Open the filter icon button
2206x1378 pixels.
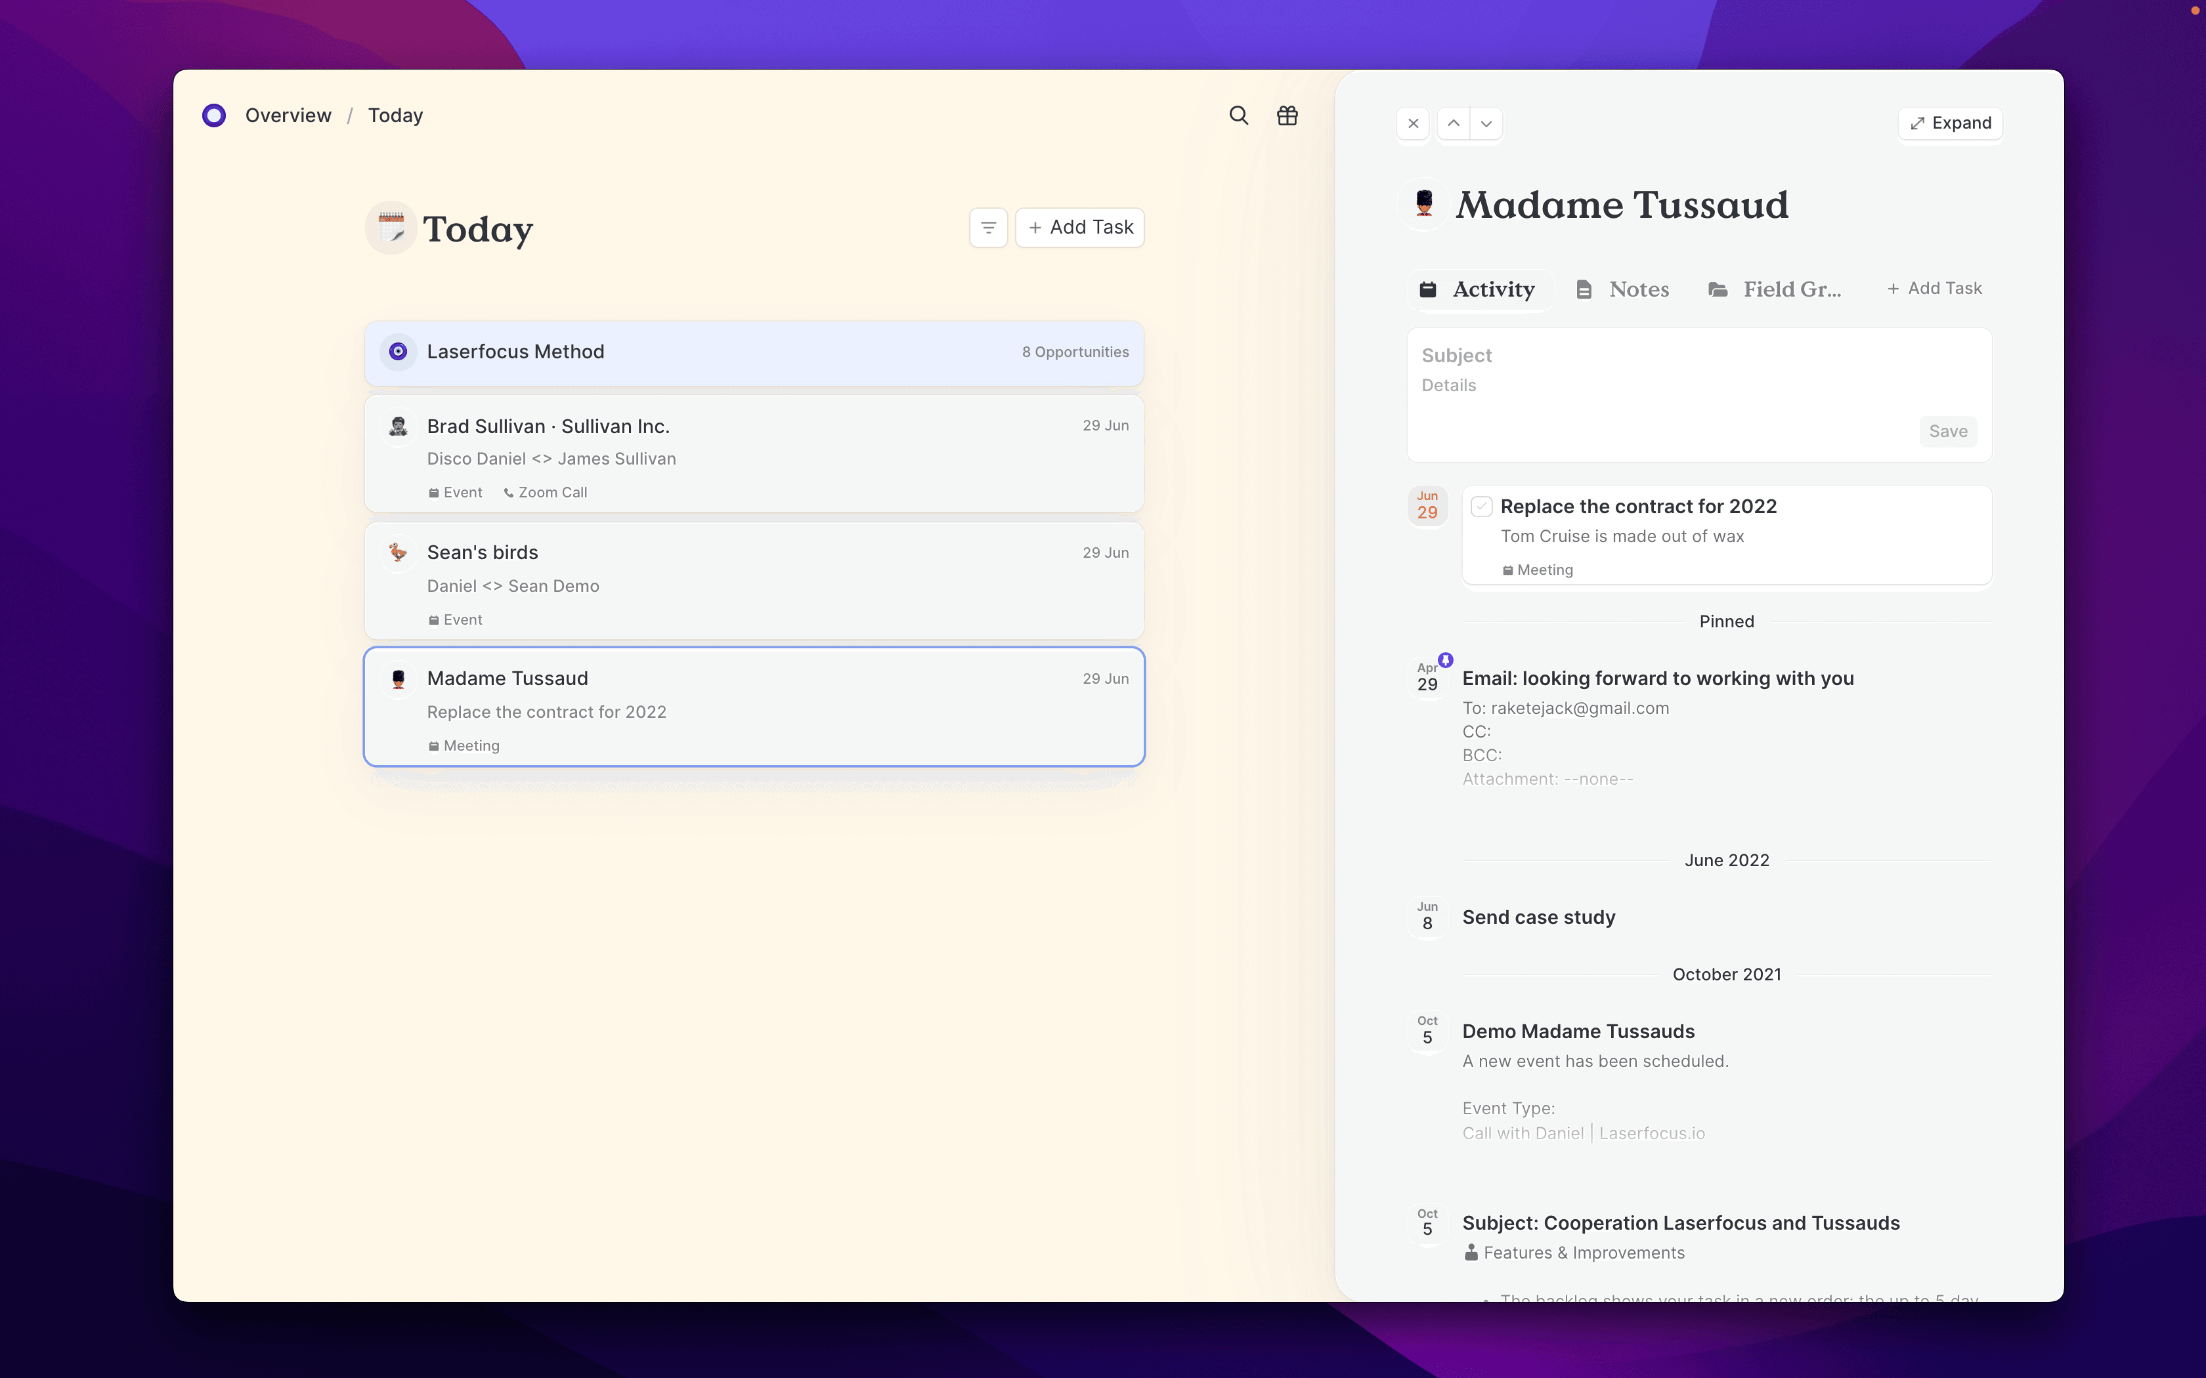pyautogui.click(x=988, y=228)
